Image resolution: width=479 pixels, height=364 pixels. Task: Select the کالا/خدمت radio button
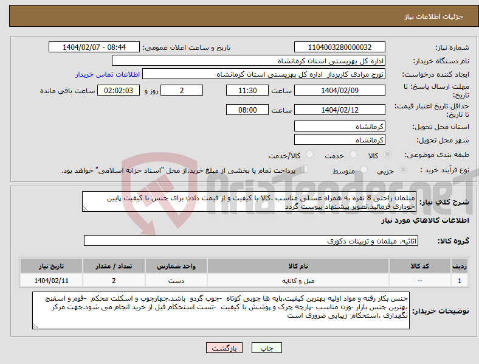309,155
